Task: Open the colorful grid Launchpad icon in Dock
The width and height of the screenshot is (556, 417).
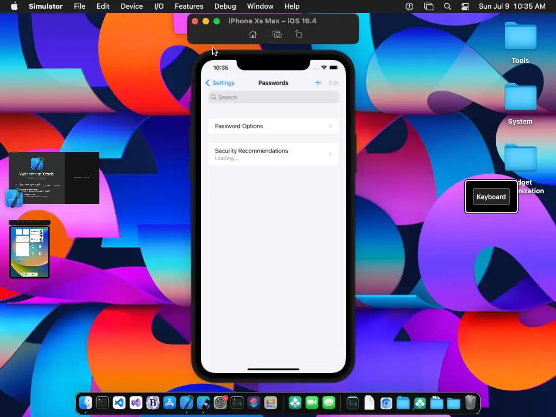Action: 270,403
